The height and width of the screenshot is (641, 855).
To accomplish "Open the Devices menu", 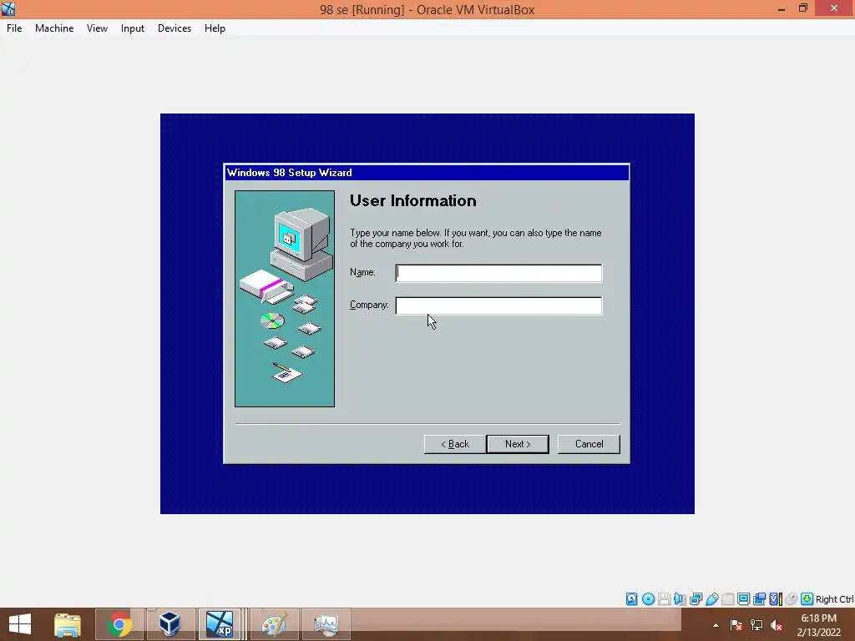I will pyautogui.click(x=175, y=28).
